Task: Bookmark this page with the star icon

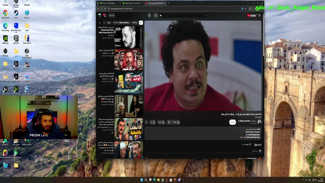Action: click(x=245, y=9)
